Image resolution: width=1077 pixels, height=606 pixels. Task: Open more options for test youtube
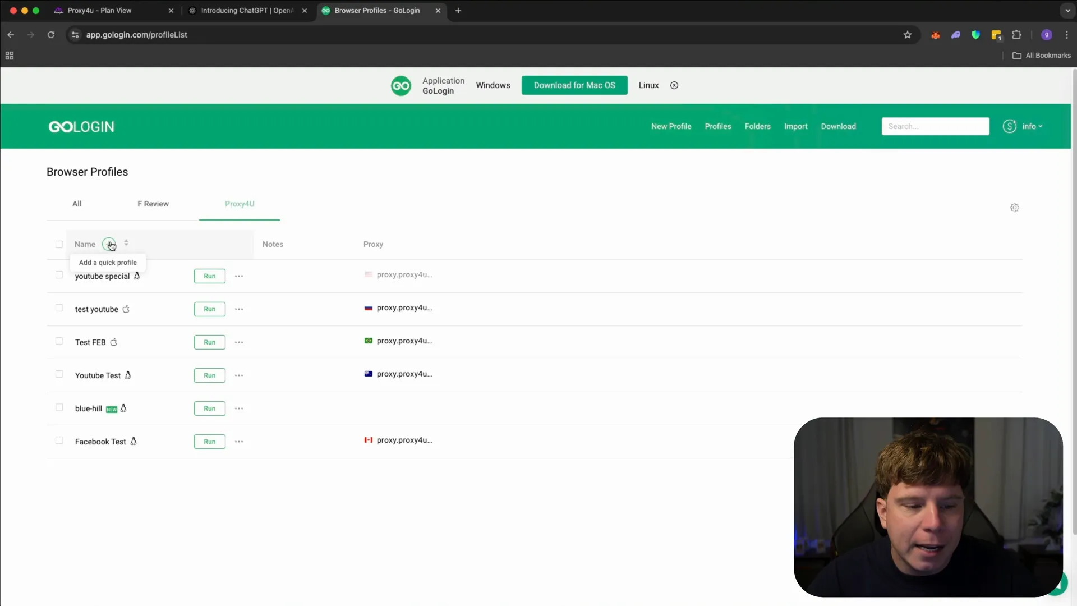point(239,309)
